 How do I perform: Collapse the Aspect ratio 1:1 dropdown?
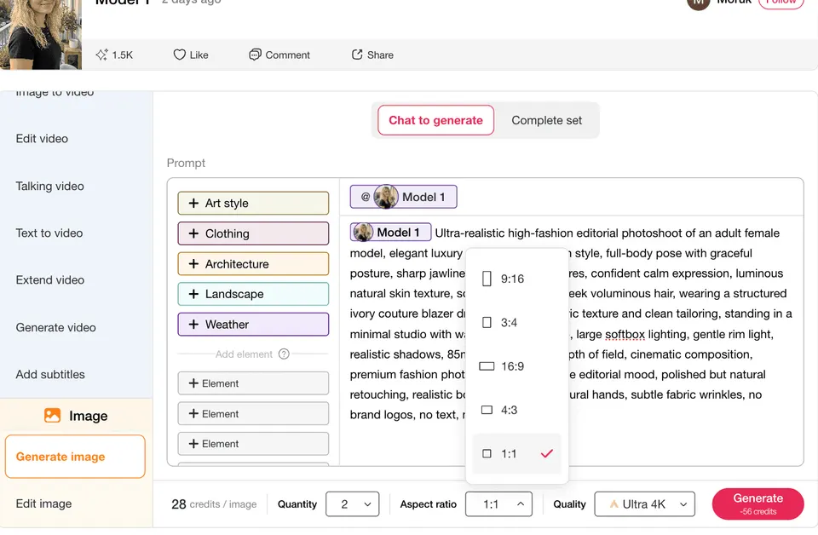point(498,504)
